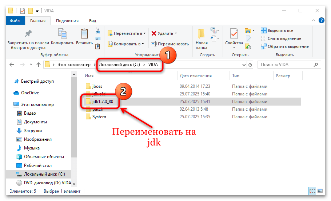Click the Edit file icon in the Open group
Viewport: 331px width, 201px height.
(x=248, y=38)
